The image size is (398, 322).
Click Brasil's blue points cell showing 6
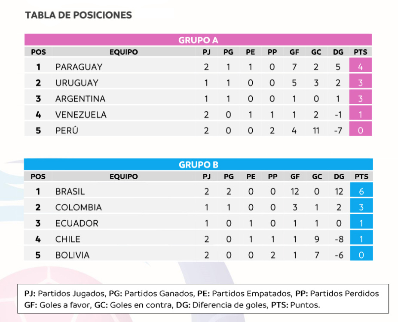(361, 191)
